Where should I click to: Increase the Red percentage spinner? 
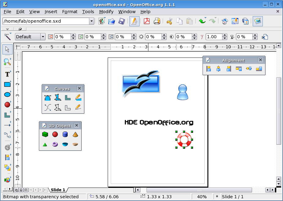tap(73, 35)
